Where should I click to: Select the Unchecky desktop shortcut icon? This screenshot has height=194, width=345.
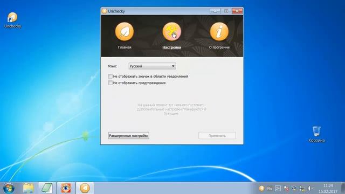[12, 20]
